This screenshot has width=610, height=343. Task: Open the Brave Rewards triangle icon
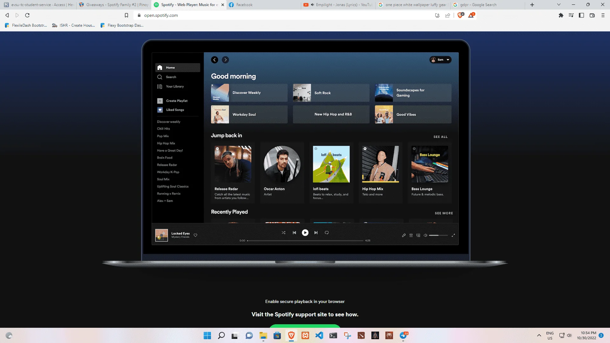point(471,15)
